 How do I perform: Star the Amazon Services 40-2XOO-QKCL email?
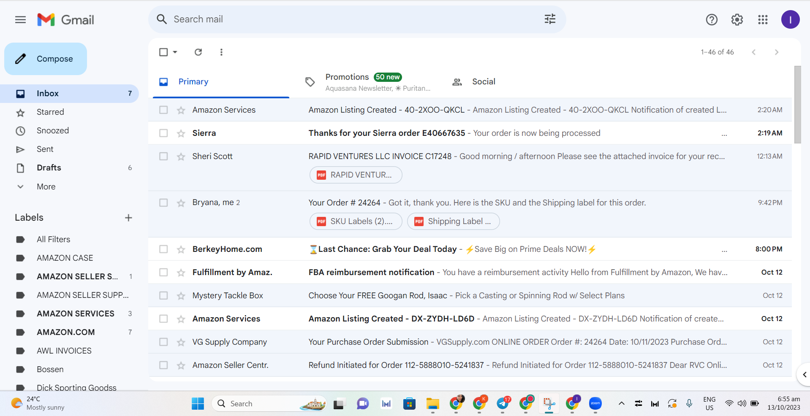pyautogui.click(x=181, y=110)
